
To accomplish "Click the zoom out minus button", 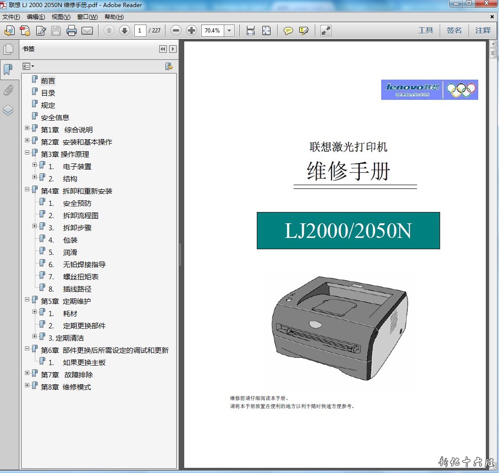I will coord(176,31).
